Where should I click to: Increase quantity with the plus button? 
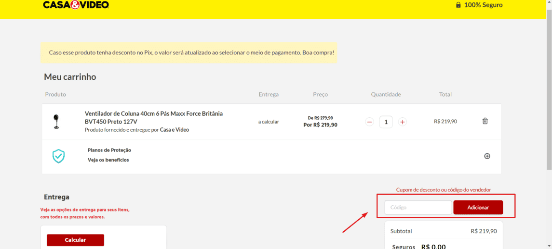tap(403, 122)
